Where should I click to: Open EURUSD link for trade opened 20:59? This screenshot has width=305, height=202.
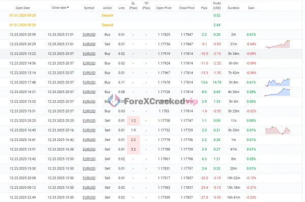[89, 35]
